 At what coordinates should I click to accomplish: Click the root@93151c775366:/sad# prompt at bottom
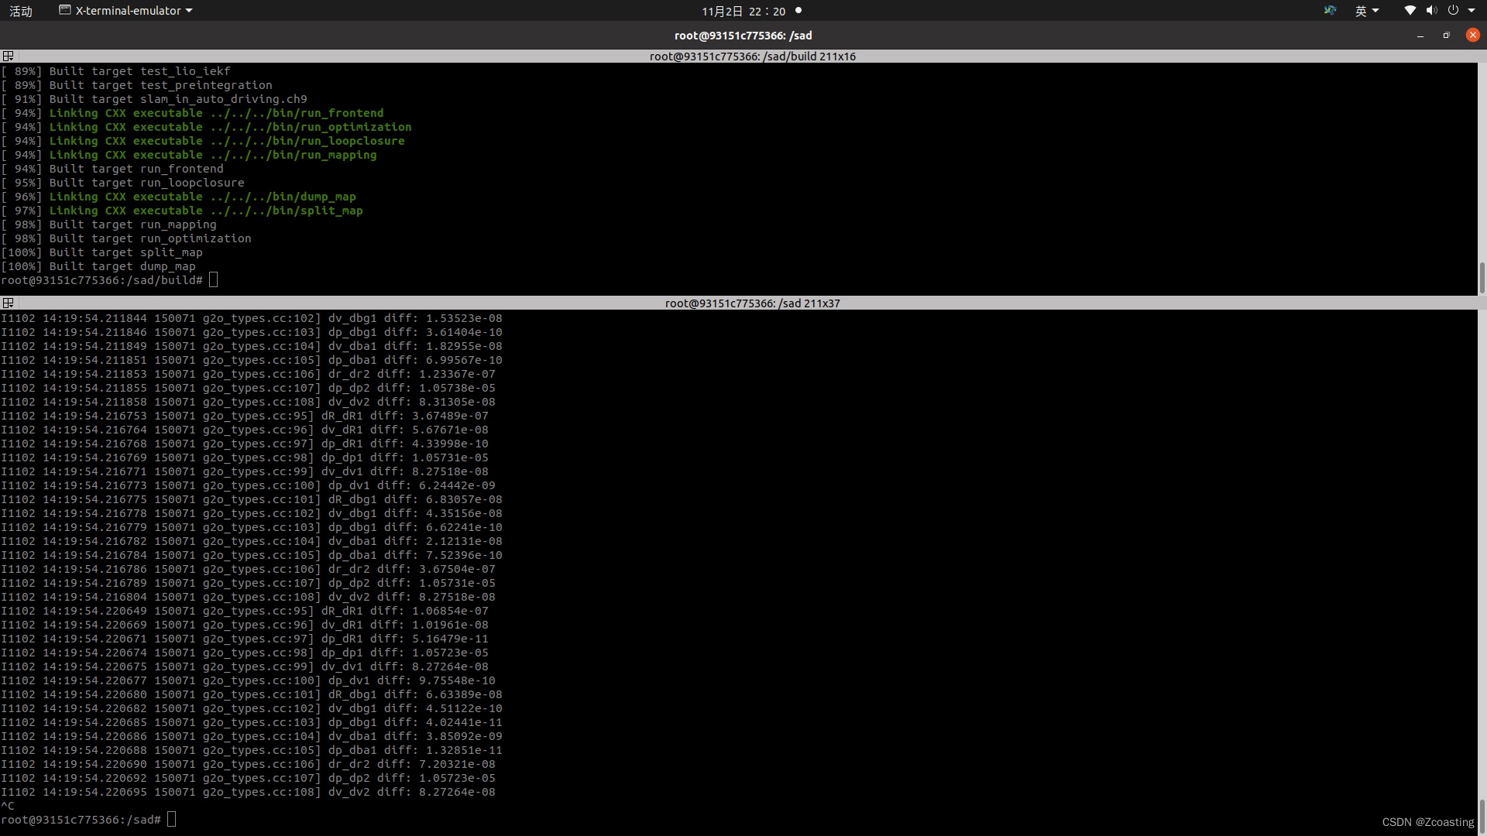point(81,820)
